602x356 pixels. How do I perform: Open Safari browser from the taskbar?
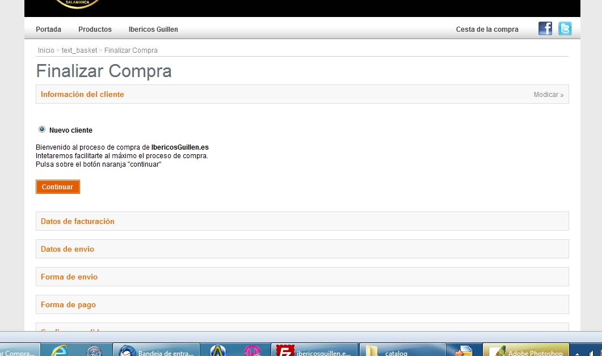pyautogui.click(x=94, y=351)
